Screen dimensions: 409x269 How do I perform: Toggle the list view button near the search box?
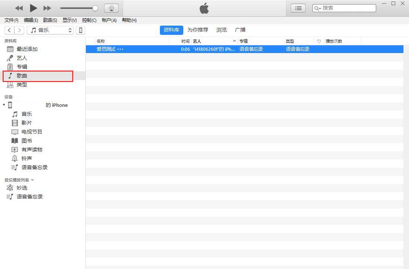pos(298,8)
